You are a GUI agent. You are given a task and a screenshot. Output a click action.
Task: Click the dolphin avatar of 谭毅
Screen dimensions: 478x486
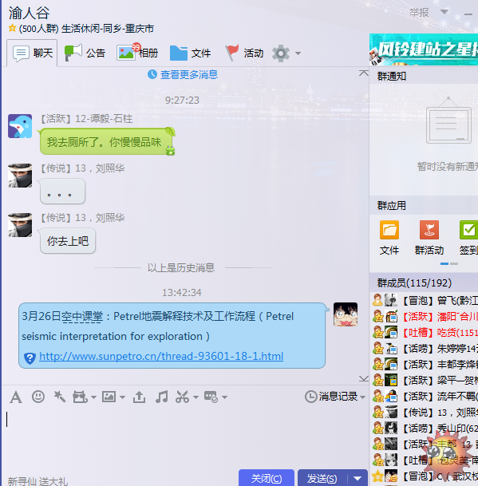20,126
